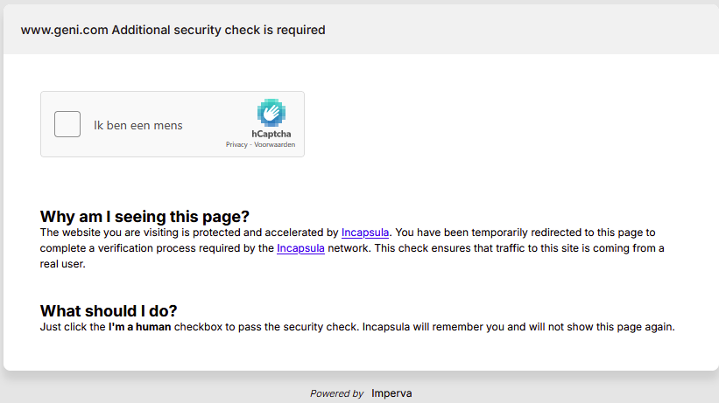Click the "What should I do?" heading

(109, 310)
